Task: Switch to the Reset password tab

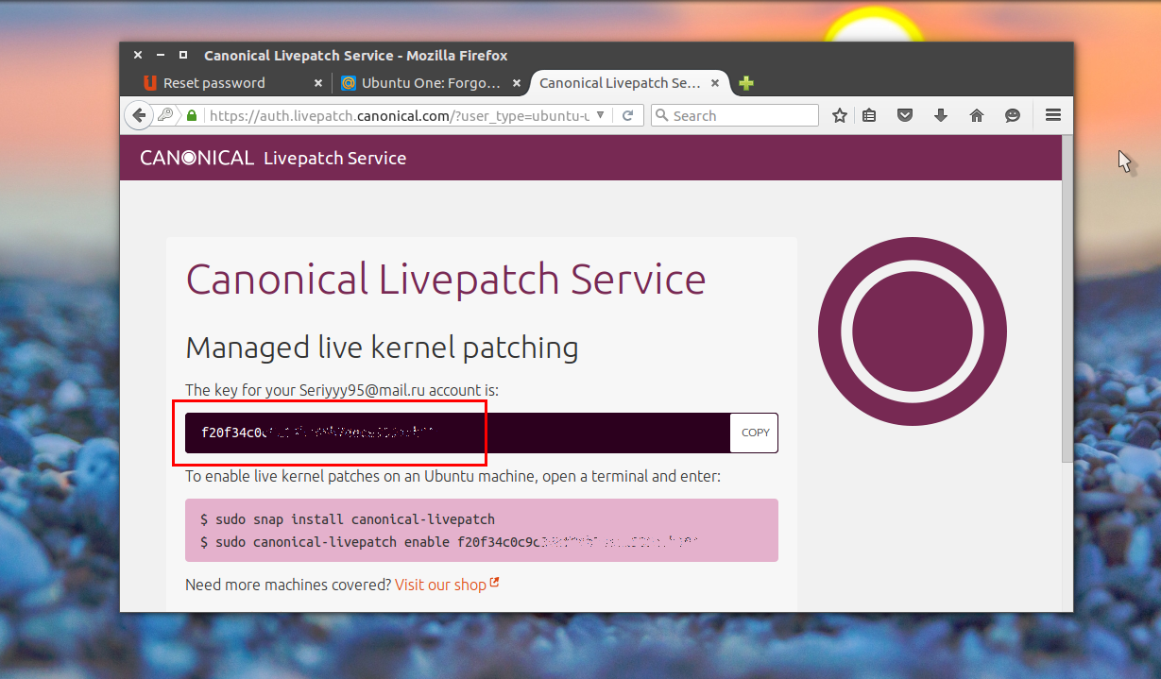Action: (213, 83)
